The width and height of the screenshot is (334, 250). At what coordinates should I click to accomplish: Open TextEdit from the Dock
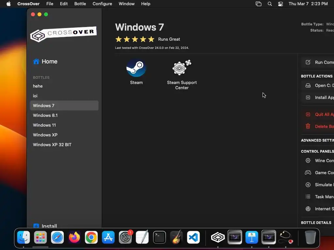tap(142, 237)
